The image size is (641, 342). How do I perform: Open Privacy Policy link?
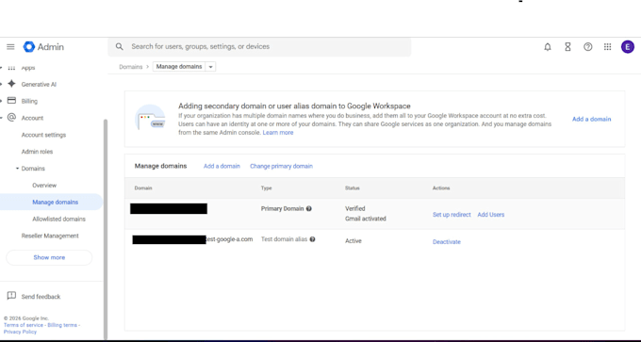(20, 332)
